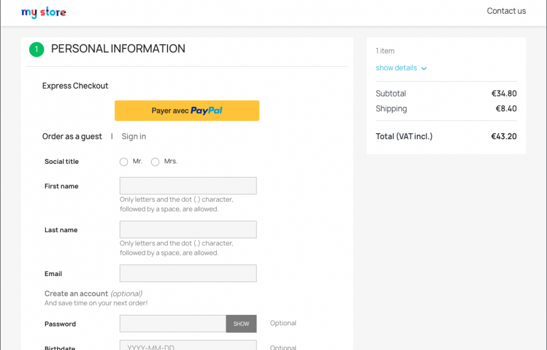Click the show details chevron arrow

(x=424, y=68)
